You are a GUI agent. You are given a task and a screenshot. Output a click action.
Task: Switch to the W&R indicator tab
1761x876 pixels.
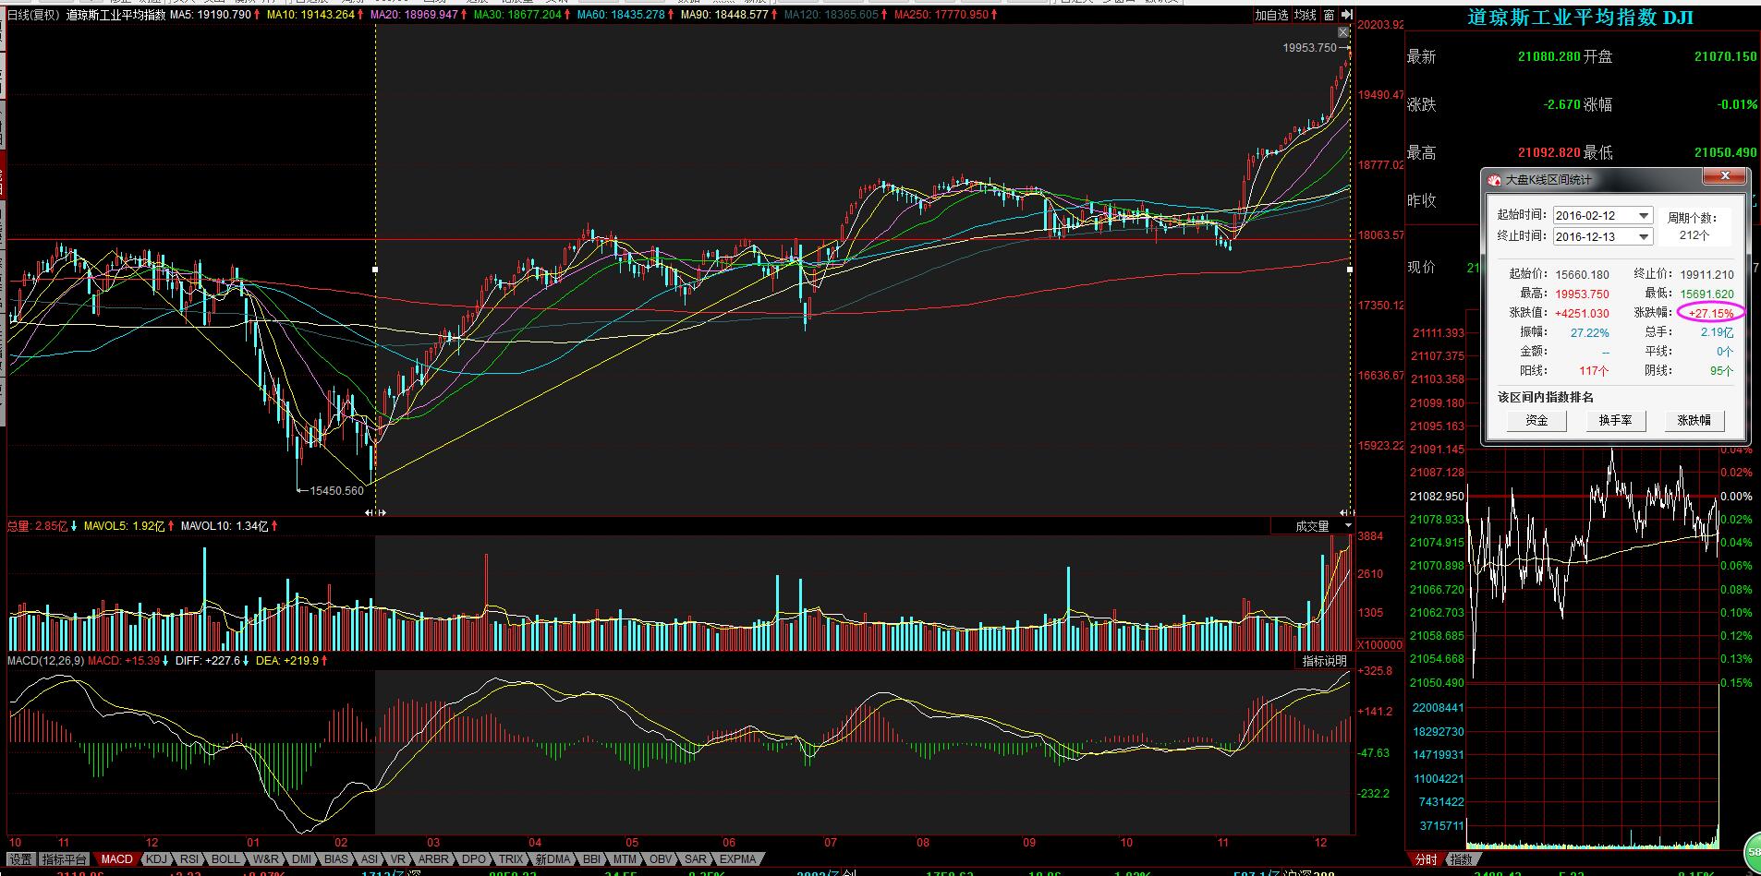[x=265, y=859]
